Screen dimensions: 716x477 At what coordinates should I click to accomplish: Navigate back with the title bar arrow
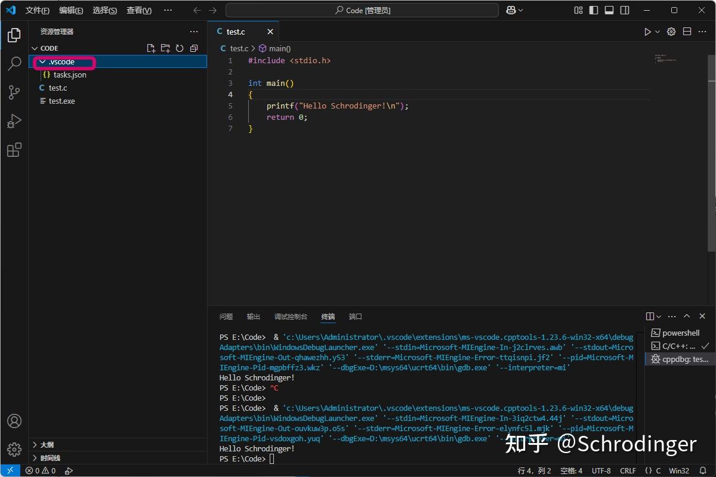tap(197, 10)
